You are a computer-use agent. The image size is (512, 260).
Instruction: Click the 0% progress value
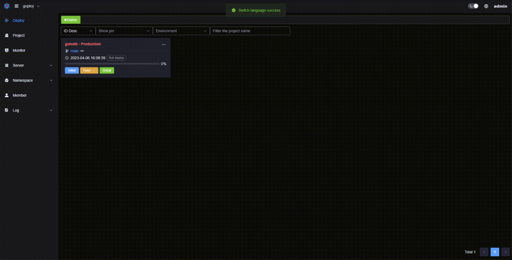coord(164,64)
